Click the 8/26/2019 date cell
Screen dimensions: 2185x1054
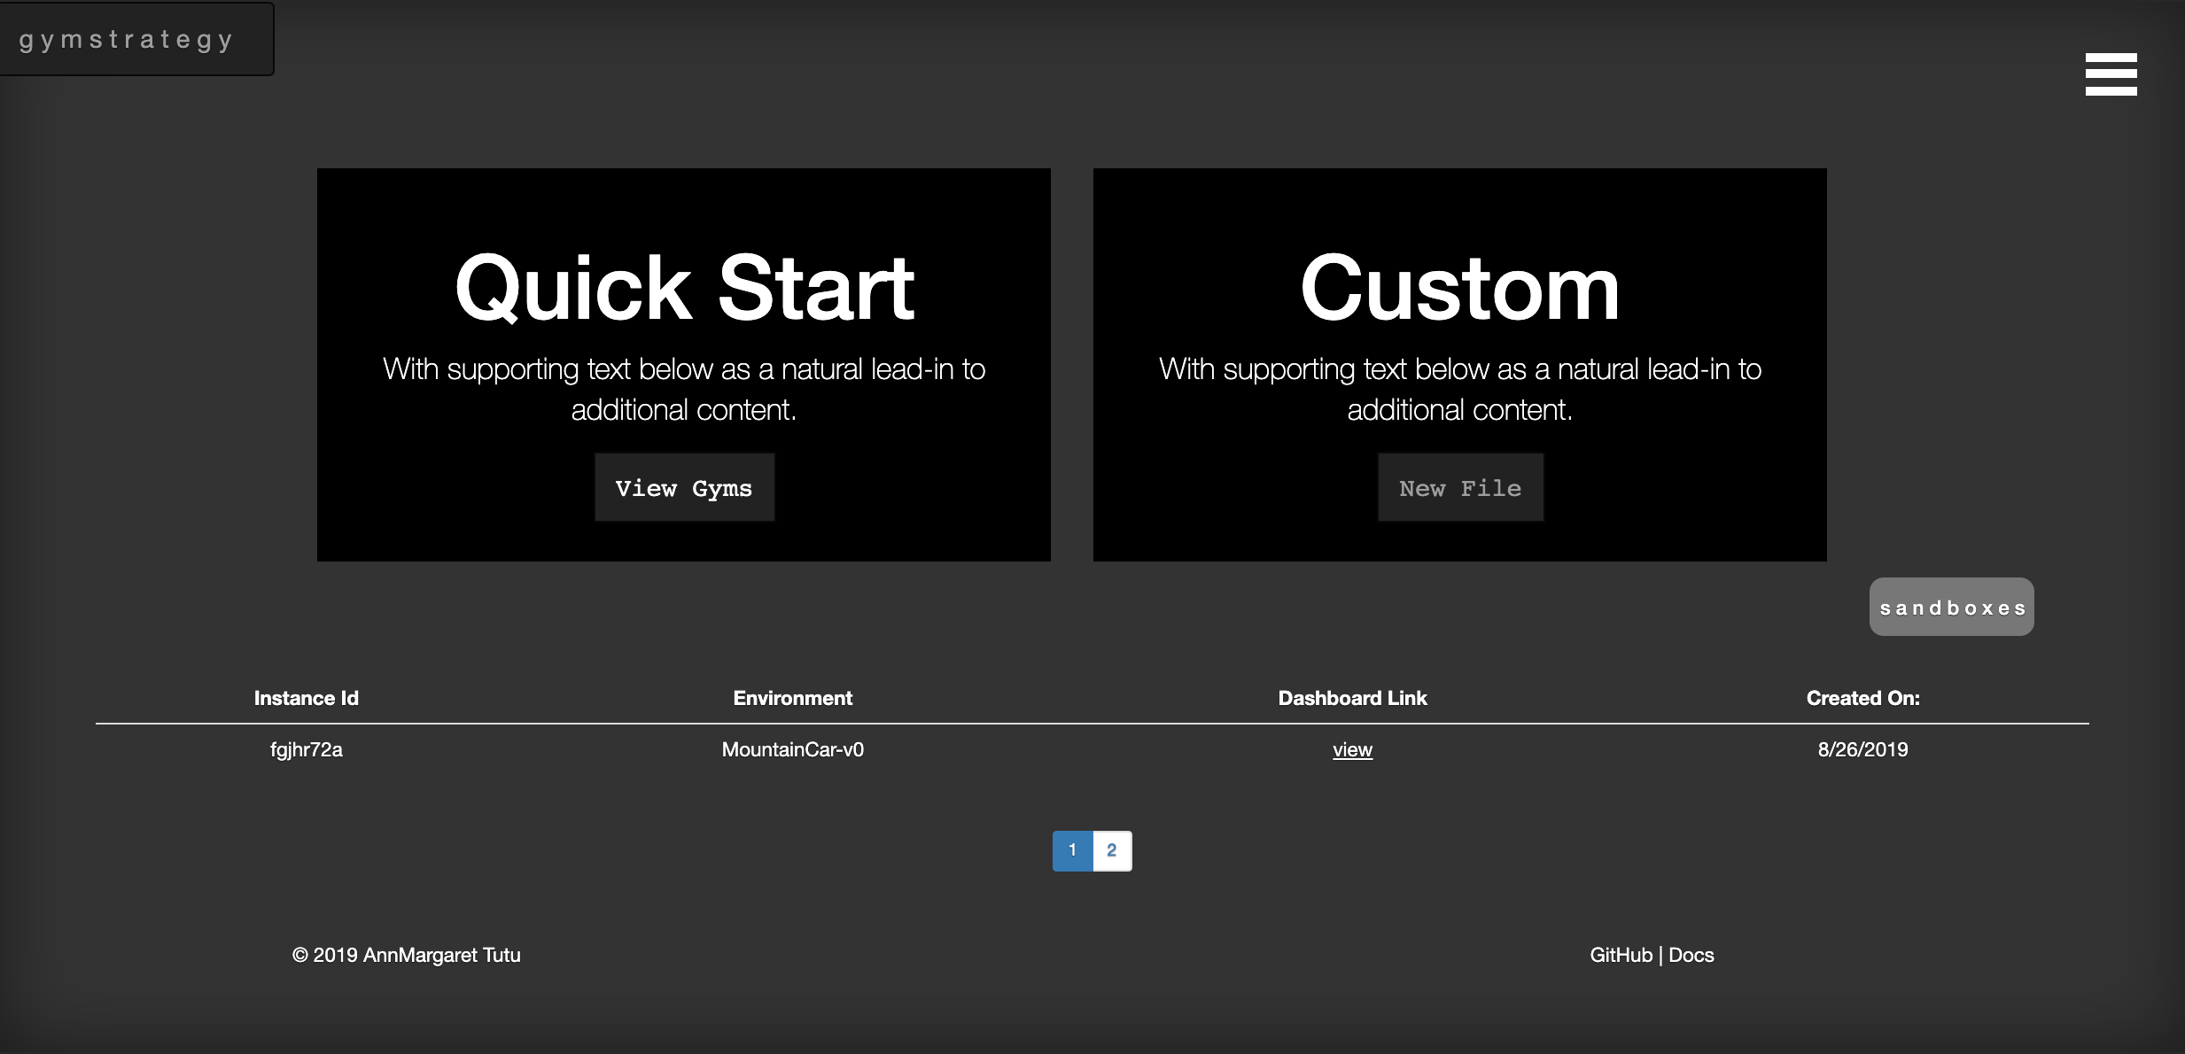(x=1862, y=750)
